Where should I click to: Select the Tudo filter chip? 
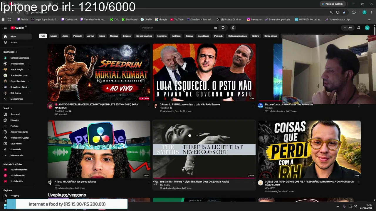(43, 36)
